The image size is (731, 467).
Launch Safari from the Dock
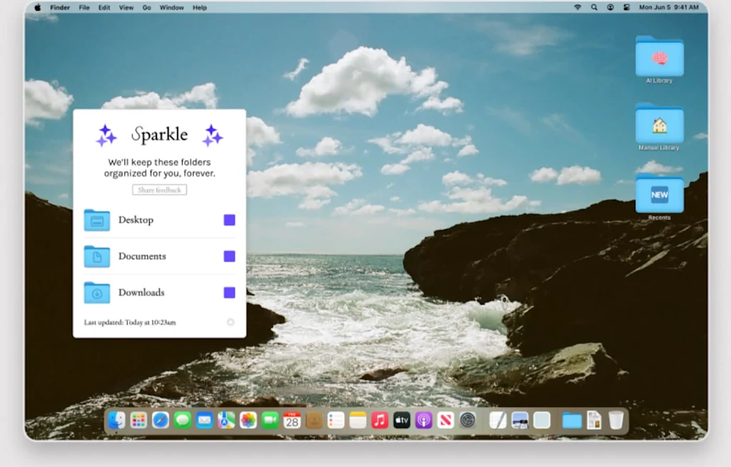[x=161, y=421]
